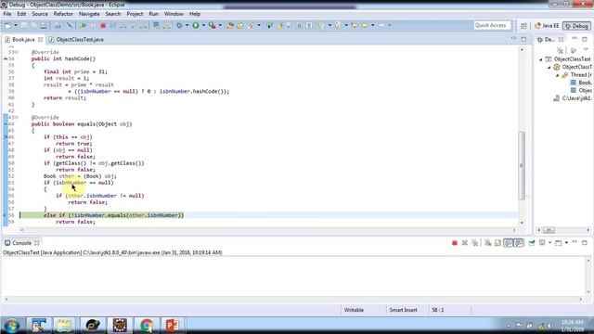Select the Book.java editor tab

[x=23, y=39]
